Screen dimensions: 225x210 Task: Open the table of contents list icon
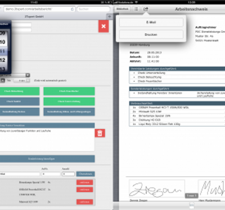pyautogui.click(x=136, y=9)
